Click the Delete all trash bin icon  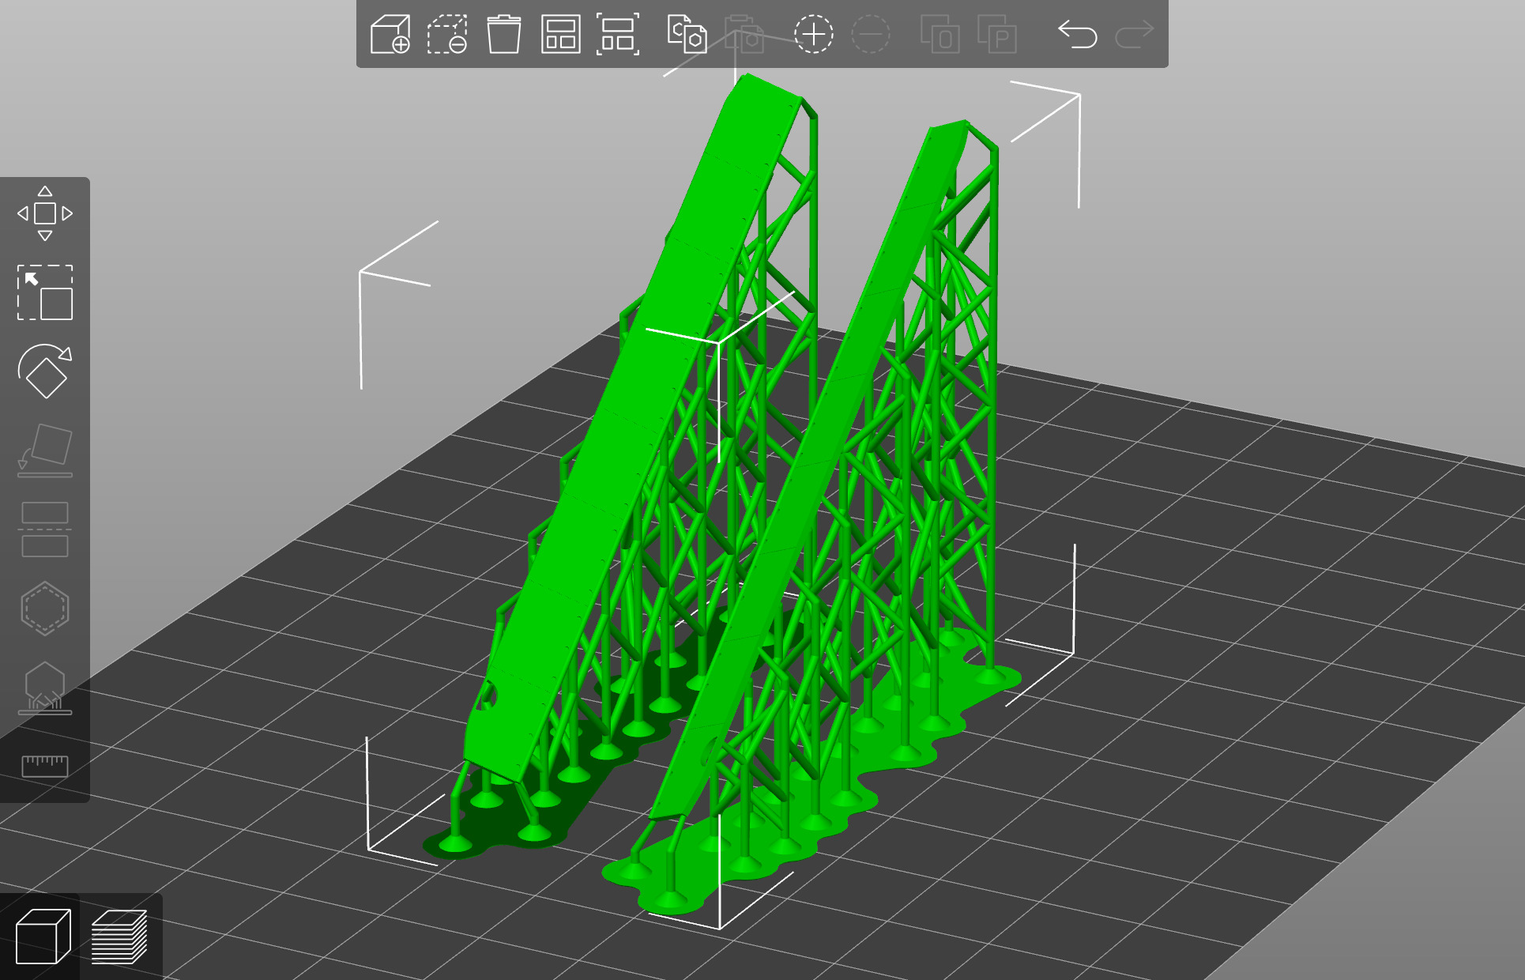(x=504, y=34)
